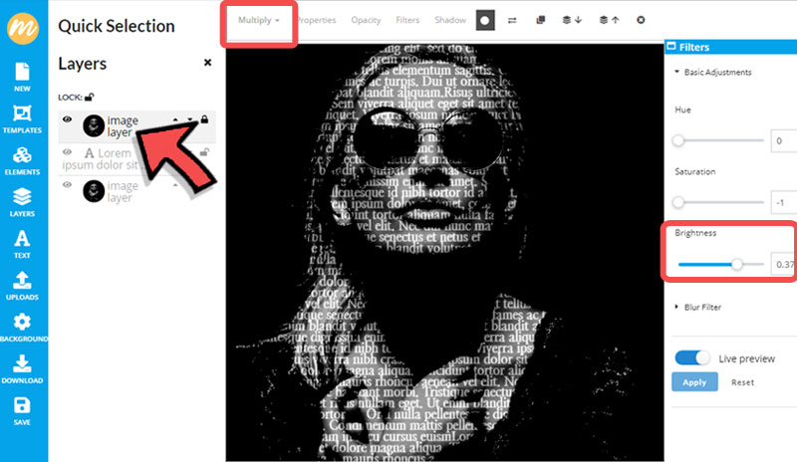Adjust the Brightness slider handle
Viewport: 797px width, 462px height.
point(736,264)
